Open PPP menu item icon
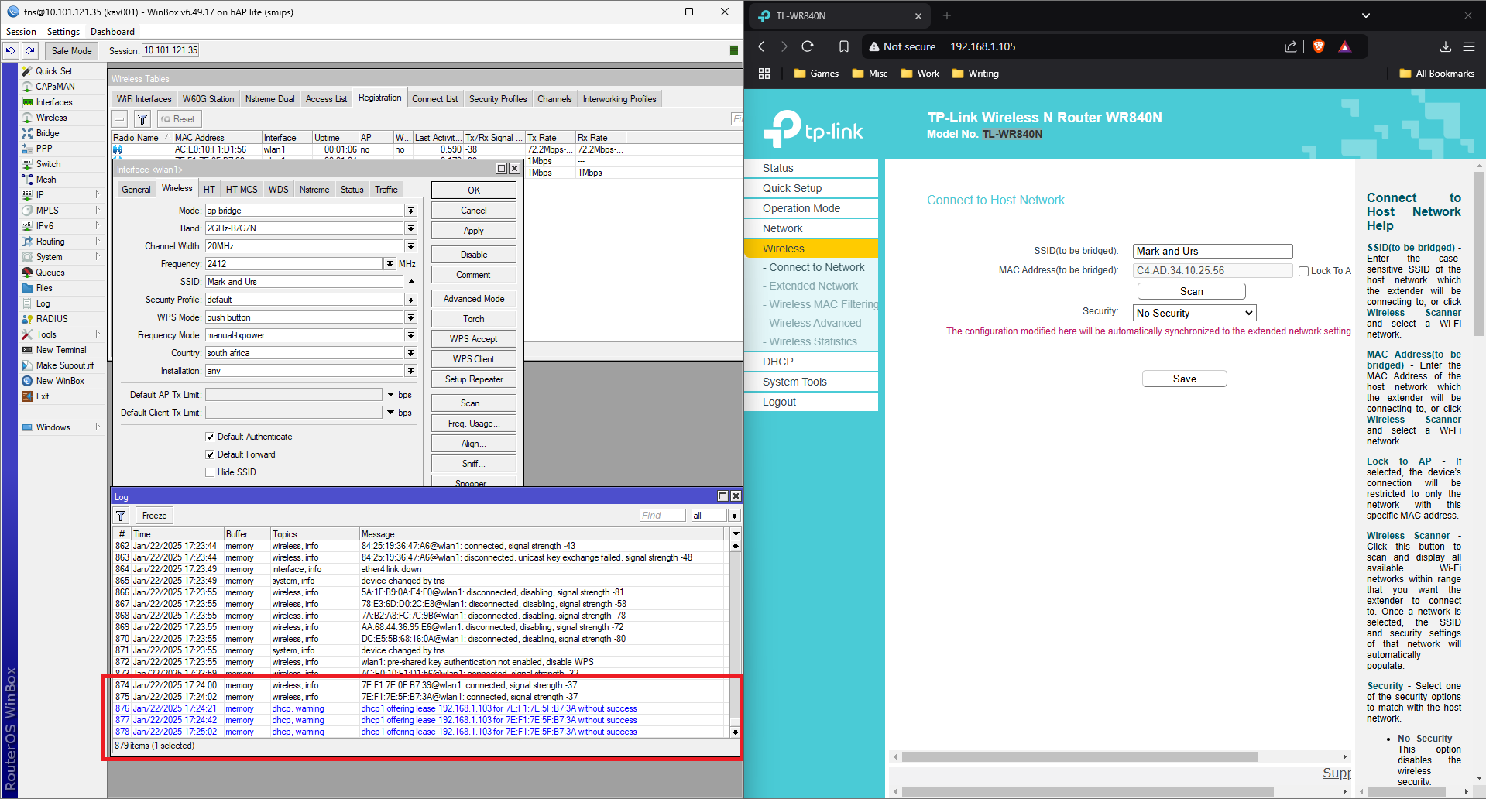 27,149
